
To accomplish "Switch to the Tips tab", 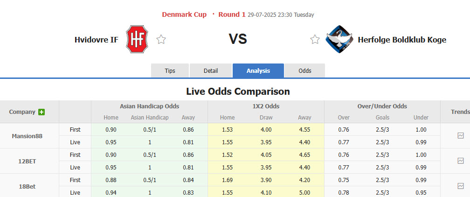I will pos(170,71).
